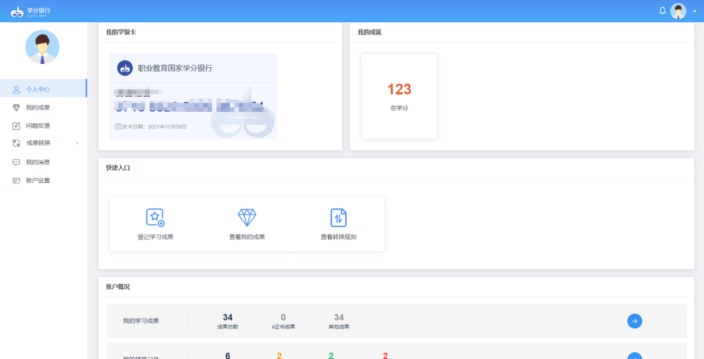The image size is (704, 359).
Task: Open 我的成果 in the sidebar
Action: tap(38, 107)
